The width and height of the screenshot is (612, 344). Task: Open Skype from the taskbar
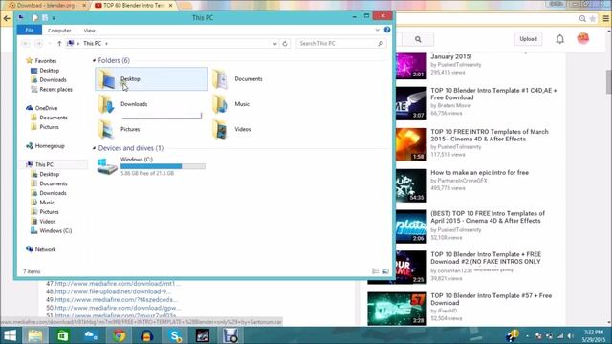pyautogui.click(x=175, y=335)
